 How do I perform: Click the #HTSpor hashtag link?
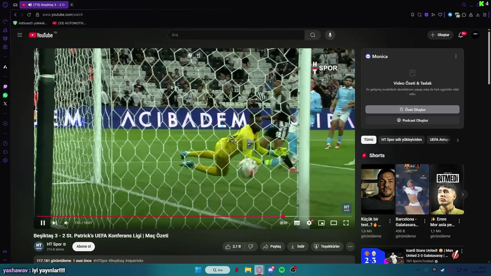[101, 261]
